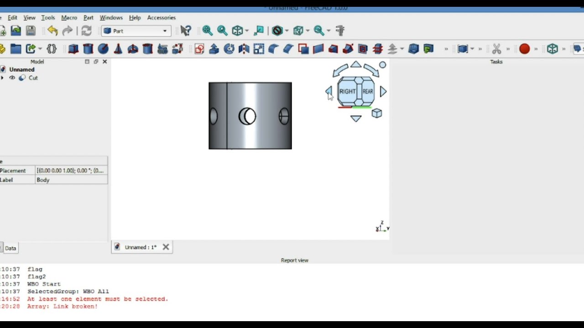Fit selection in the view
This screenshot has width=584, height=328.
222,31
